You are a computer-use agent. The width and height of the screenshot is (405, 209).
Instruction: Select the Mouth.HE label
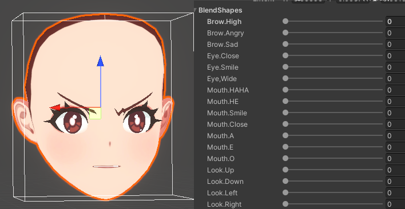tap(223, 102)
